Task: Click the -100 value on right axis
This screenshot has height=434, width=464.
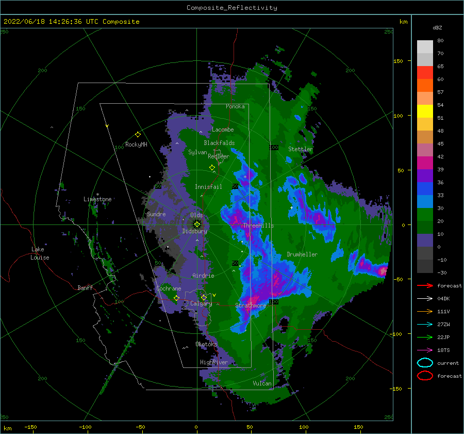Action: pos(395,334)
